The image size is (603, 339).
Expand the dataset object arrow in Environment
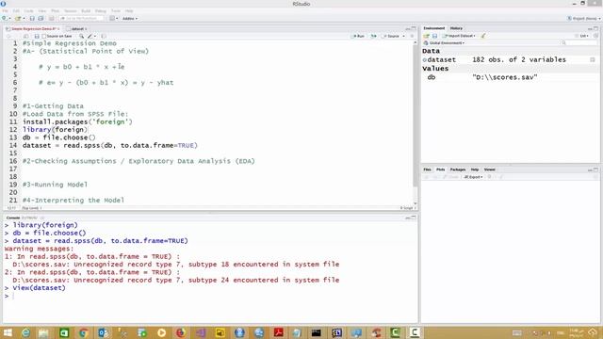(425, 60)
